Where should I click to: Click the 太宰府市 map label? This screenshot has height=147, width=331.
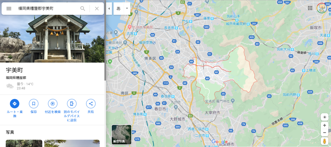pyautogui.click(x=212, y=113)
